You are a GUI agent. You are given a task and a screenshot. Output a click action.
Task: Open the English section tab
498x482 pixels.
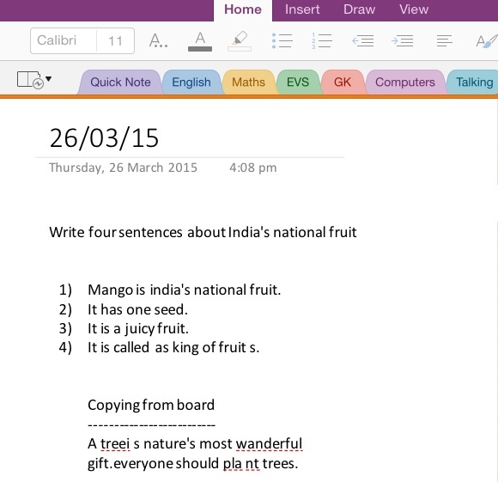[191, 82]
